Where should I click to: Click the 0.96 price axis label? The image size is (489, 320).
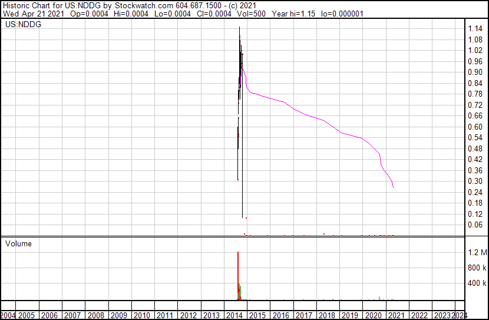[x=475, y=61]
